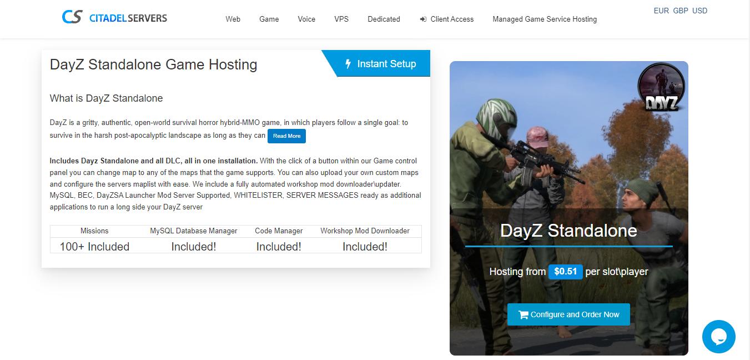The width and height of the screenshot is (750, 360).
Task: Click the Workshop Mod Downloader header
Action: 365,231
